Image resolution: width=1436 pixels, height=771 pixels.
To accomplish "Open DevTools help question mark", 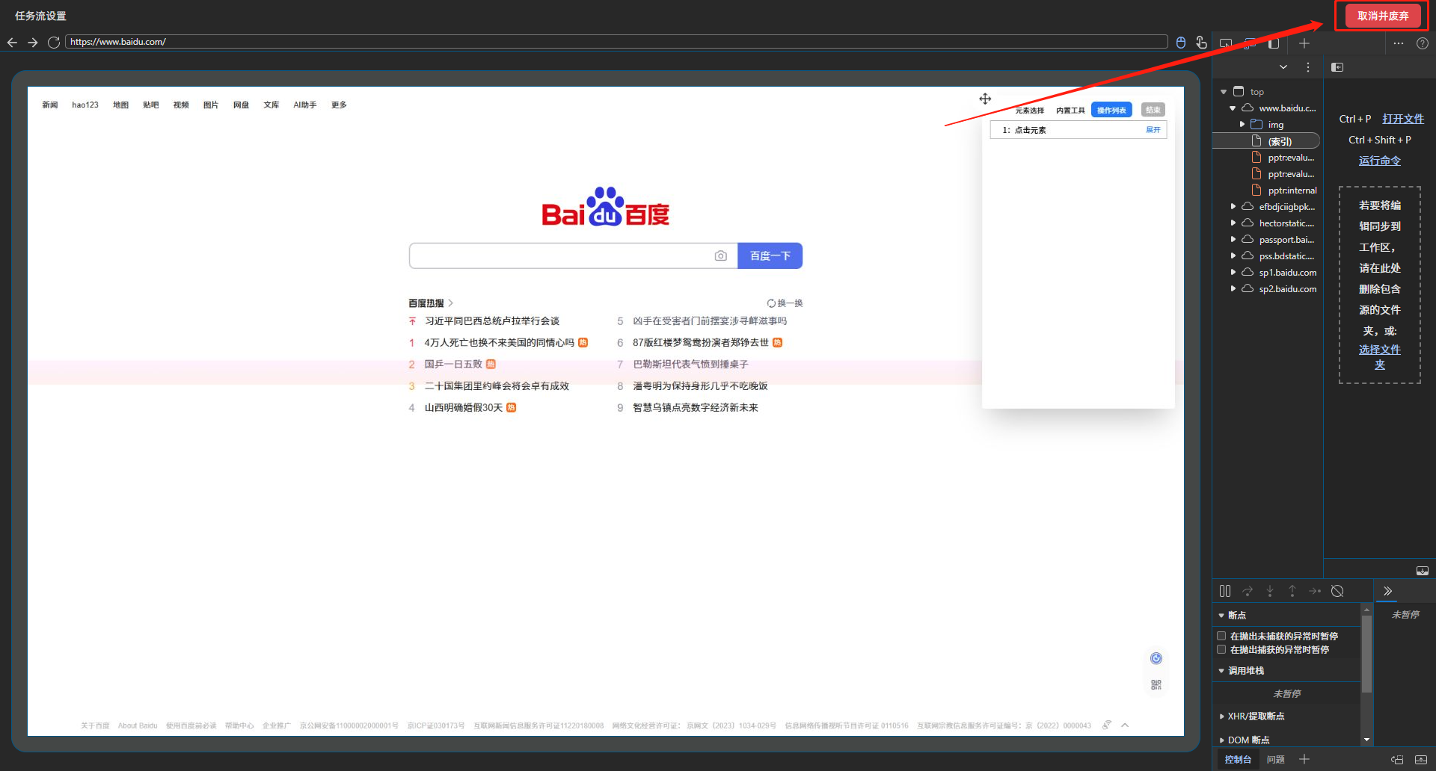I will pyautogui.click(x=1423, y=43).
